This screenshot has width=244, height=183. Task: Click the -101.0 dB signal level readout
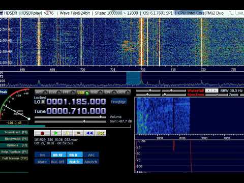(x=14, y=123)
